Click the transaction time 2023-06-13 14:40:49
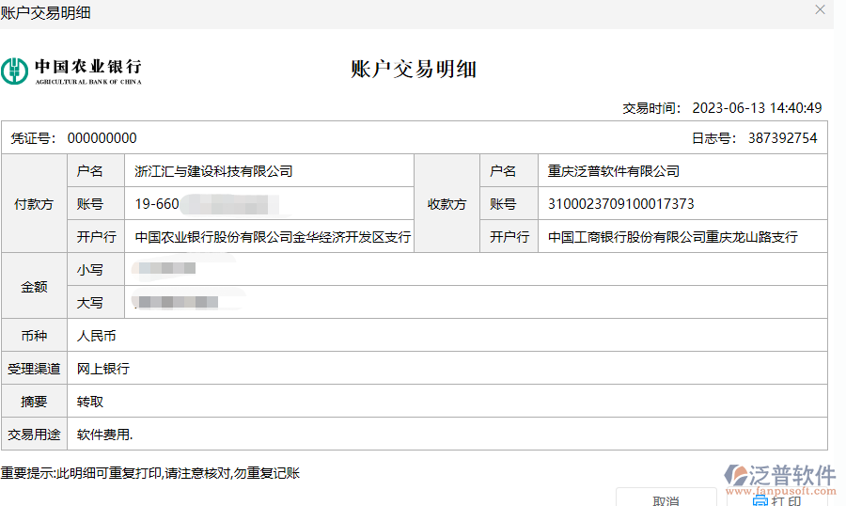The height and width of the screenshot is (506, 846). pos(757,108)
